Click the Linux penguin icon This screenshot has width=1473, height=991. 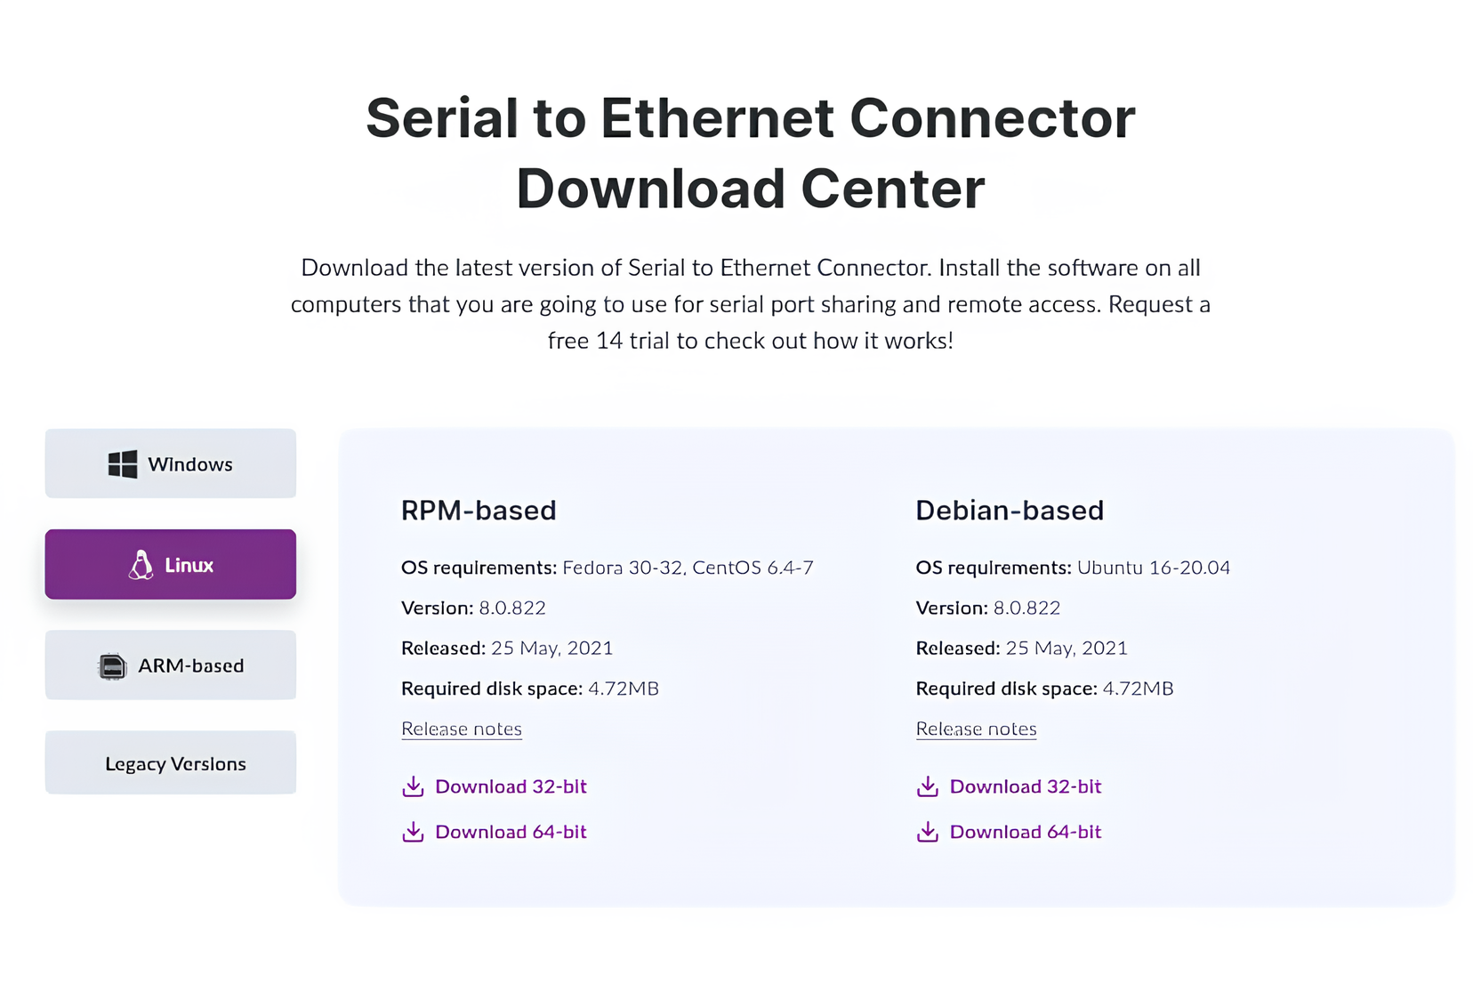(x=141, y=565)
